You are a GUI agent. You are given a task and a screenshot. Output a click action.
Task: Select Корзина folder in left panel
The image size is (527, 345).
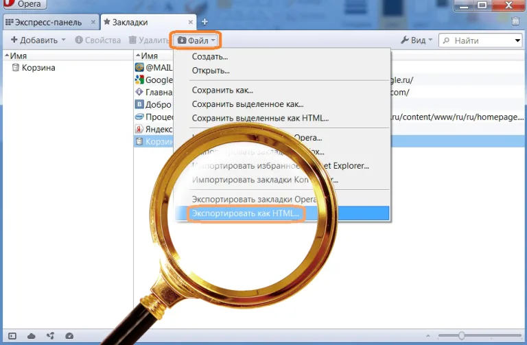coord(34,67)
